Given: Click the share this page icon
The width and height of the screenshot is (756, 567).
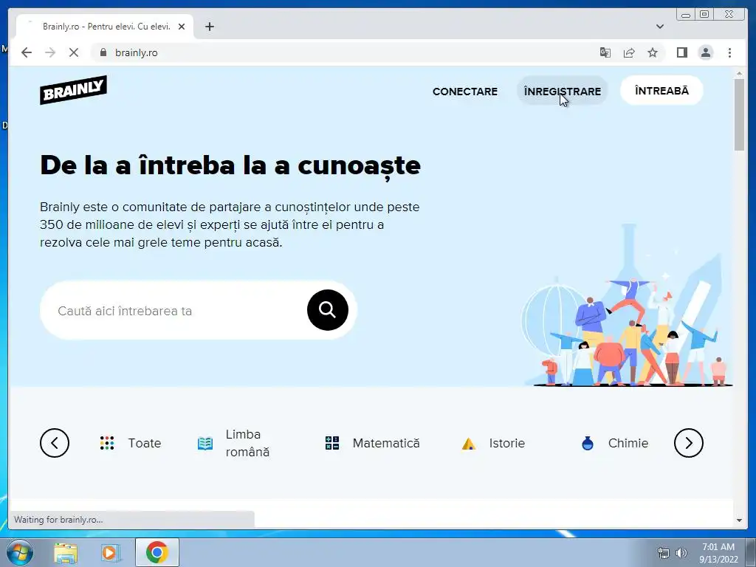Looking at the screenshot, I should 629,52.
